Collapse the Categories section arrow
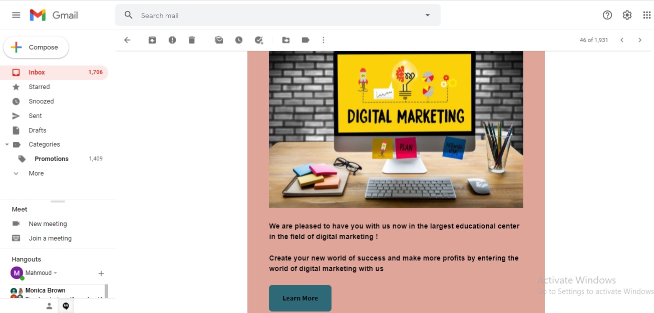Viewport: 654px width, 313px height. pyautogui.click(x=7, y=144)
